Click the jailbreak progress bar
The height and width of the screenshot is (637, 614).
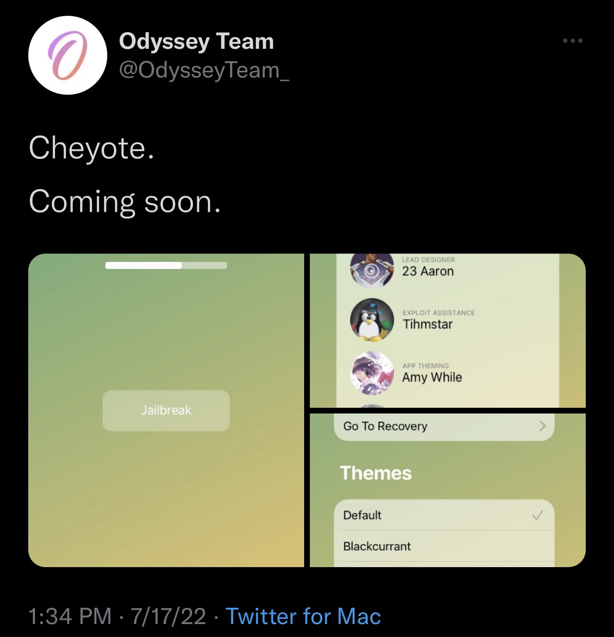166,266
